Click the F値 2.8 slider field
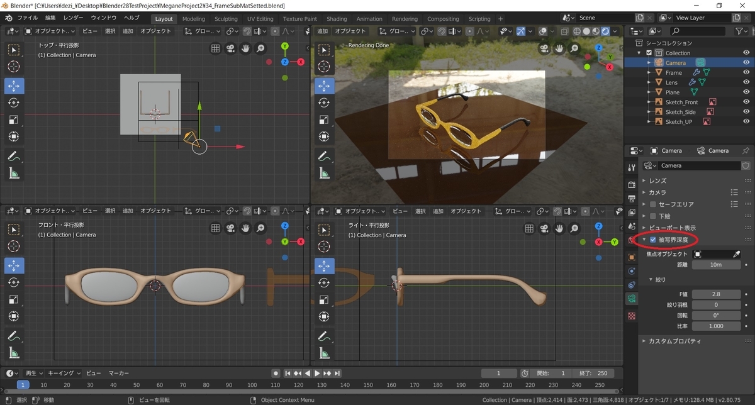 pyautogui.click(x=717, y=294)
